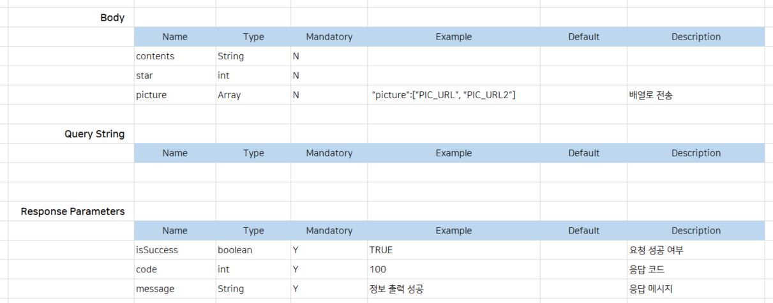Select the boolean type cell
The image size is (773, 303).
[235, 250]
